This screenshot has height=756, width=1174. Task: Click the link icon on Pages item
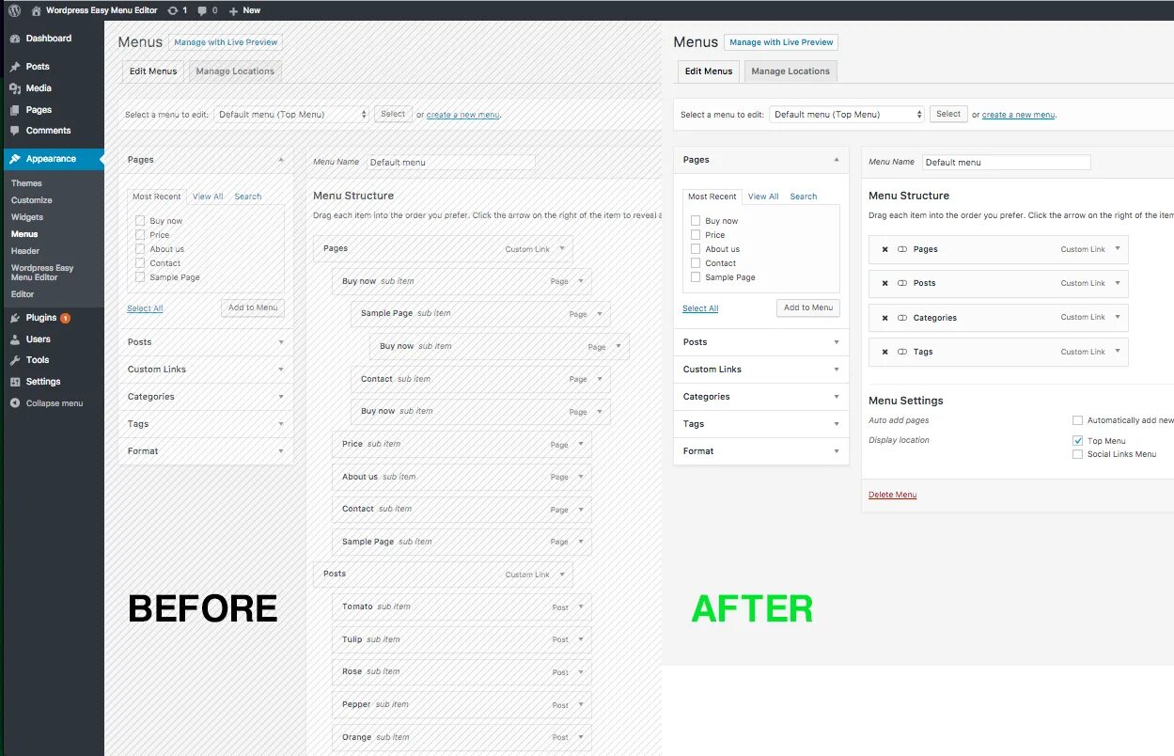click(x=902, y=249)
